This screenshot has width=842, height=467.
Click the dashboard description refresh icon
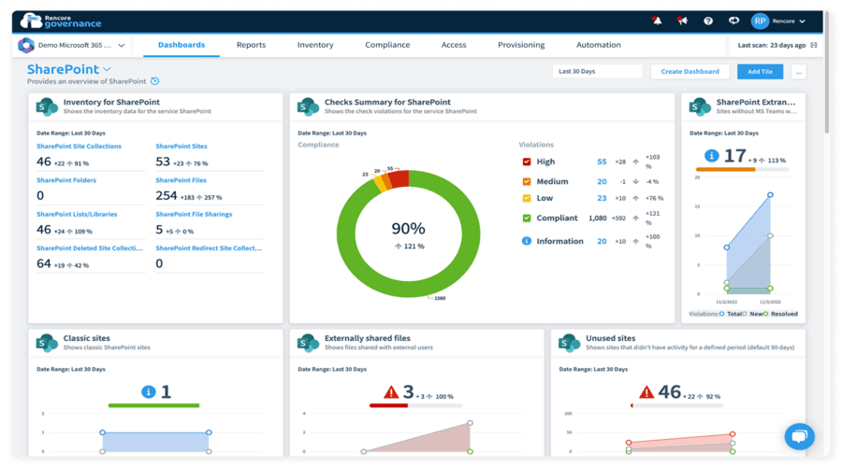pos(154,81)
